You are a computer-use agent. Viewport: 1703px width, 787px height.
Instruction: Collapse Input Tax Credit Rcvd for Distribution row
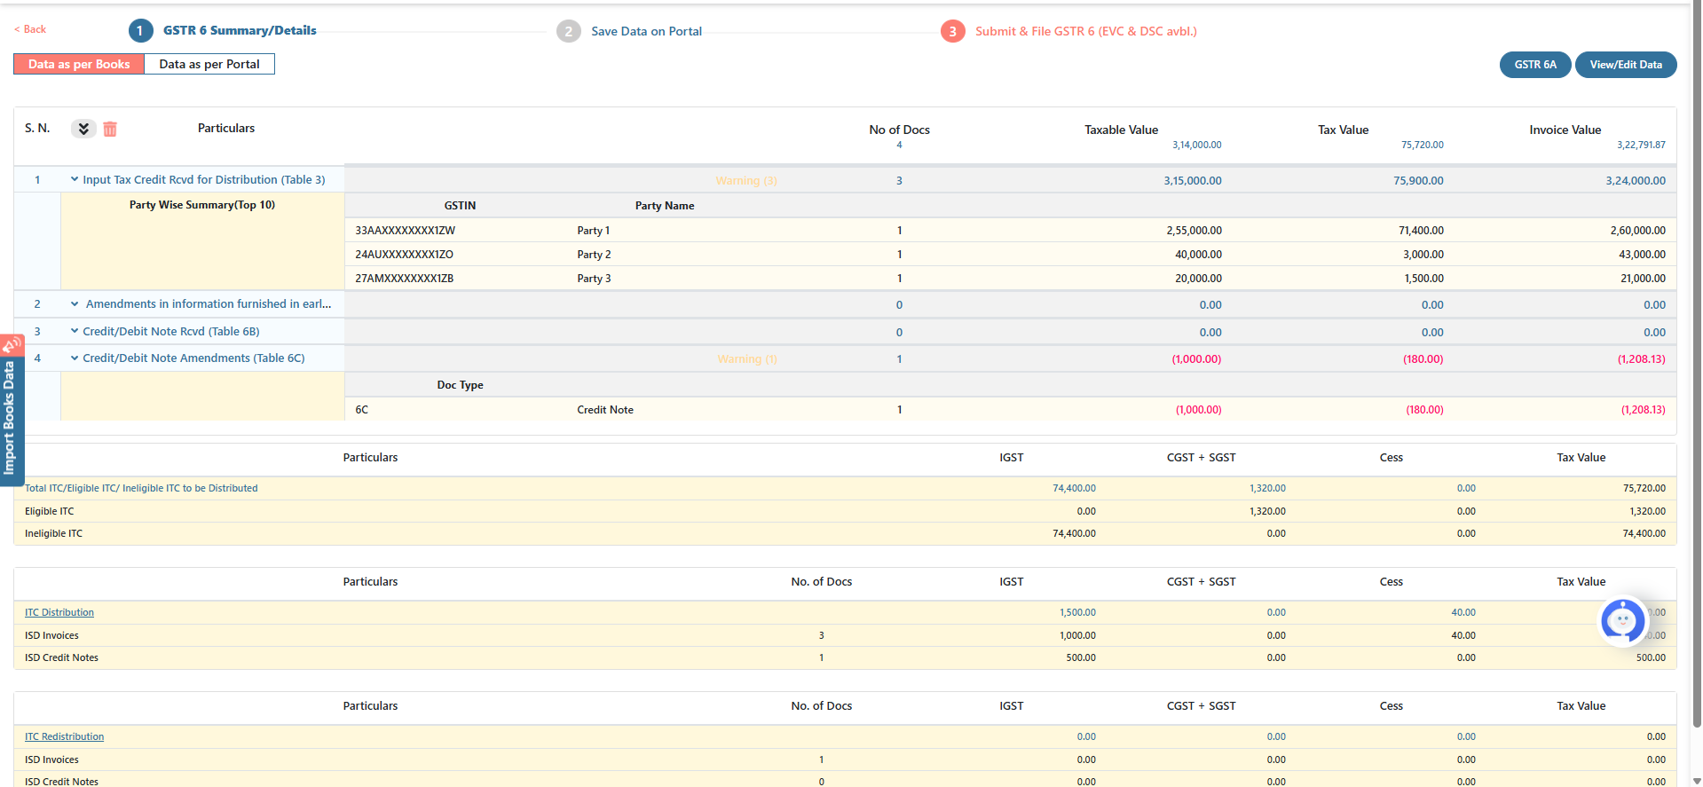[x=75, y=179]
